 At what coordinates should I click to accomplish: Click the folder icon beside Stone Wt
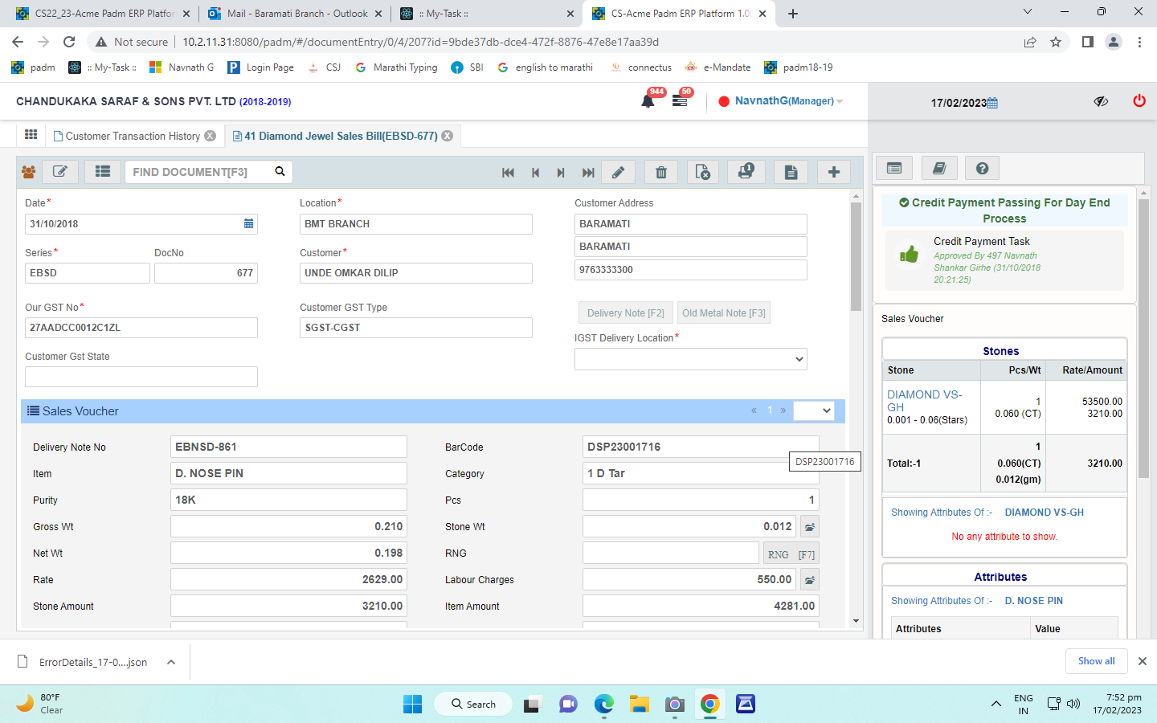coord(810,527)
